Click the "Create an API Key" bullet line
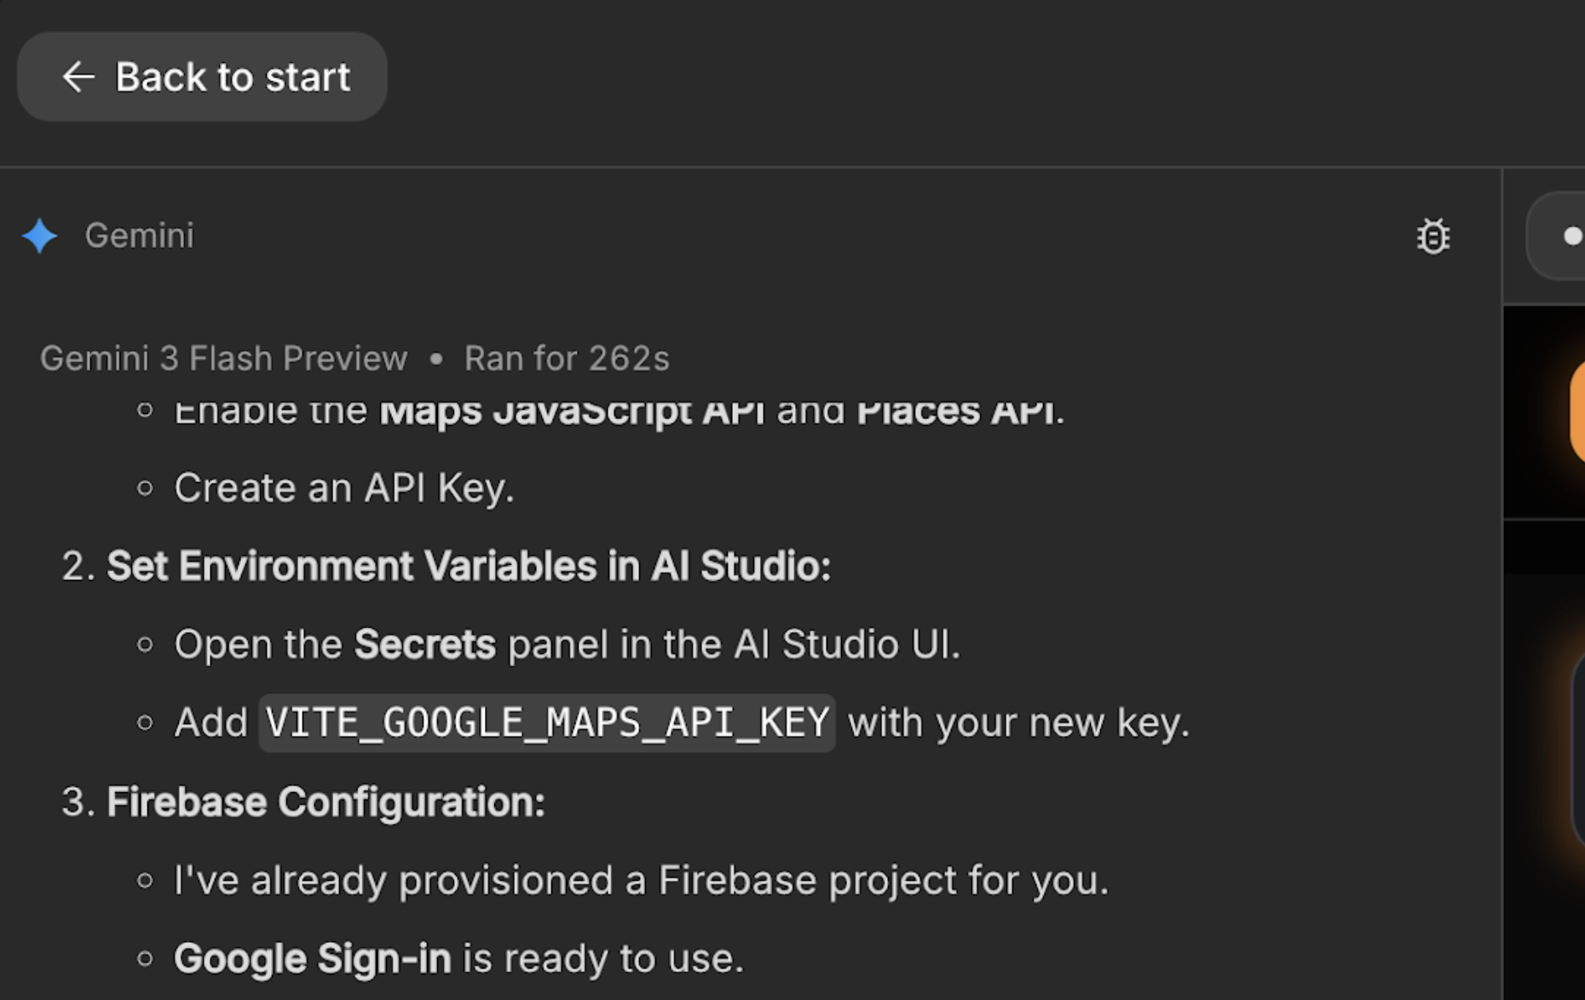 [x=344, y=488]
